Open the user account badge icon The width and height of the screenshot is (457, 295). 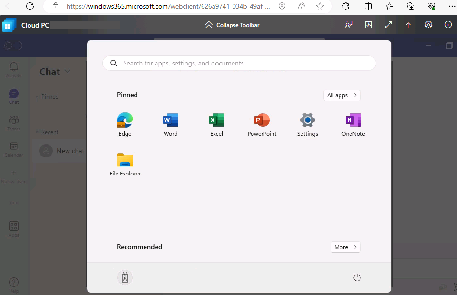coord(125,277)
